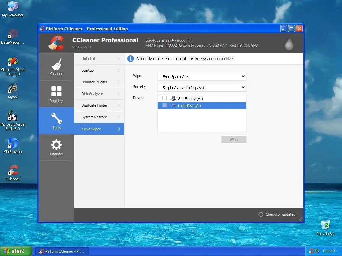The width and height of the screenshot is (342, 256).
Task: Click chevron next to Drive Wiper
Action: pyautogui.click(x=119, y=129)
